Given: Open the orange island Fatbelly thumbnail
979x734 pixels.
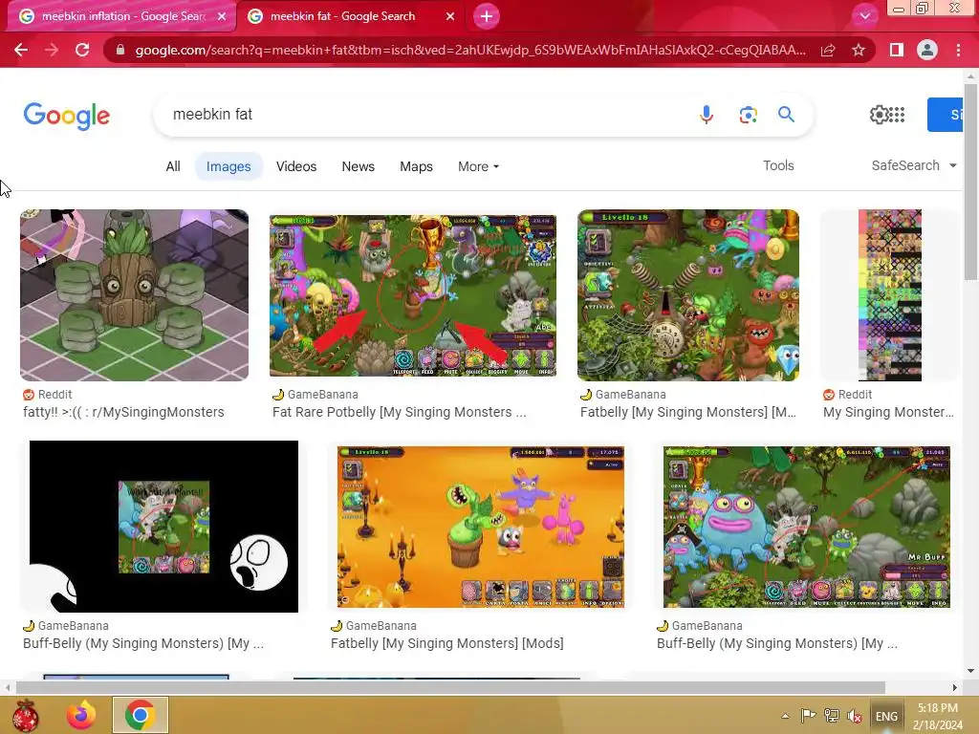Looking at the screenshot, I should click(x=481, y=527).
